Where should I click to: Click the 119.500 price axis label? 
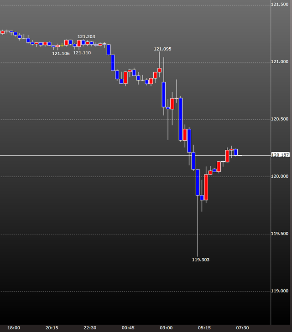click(280, 234)
